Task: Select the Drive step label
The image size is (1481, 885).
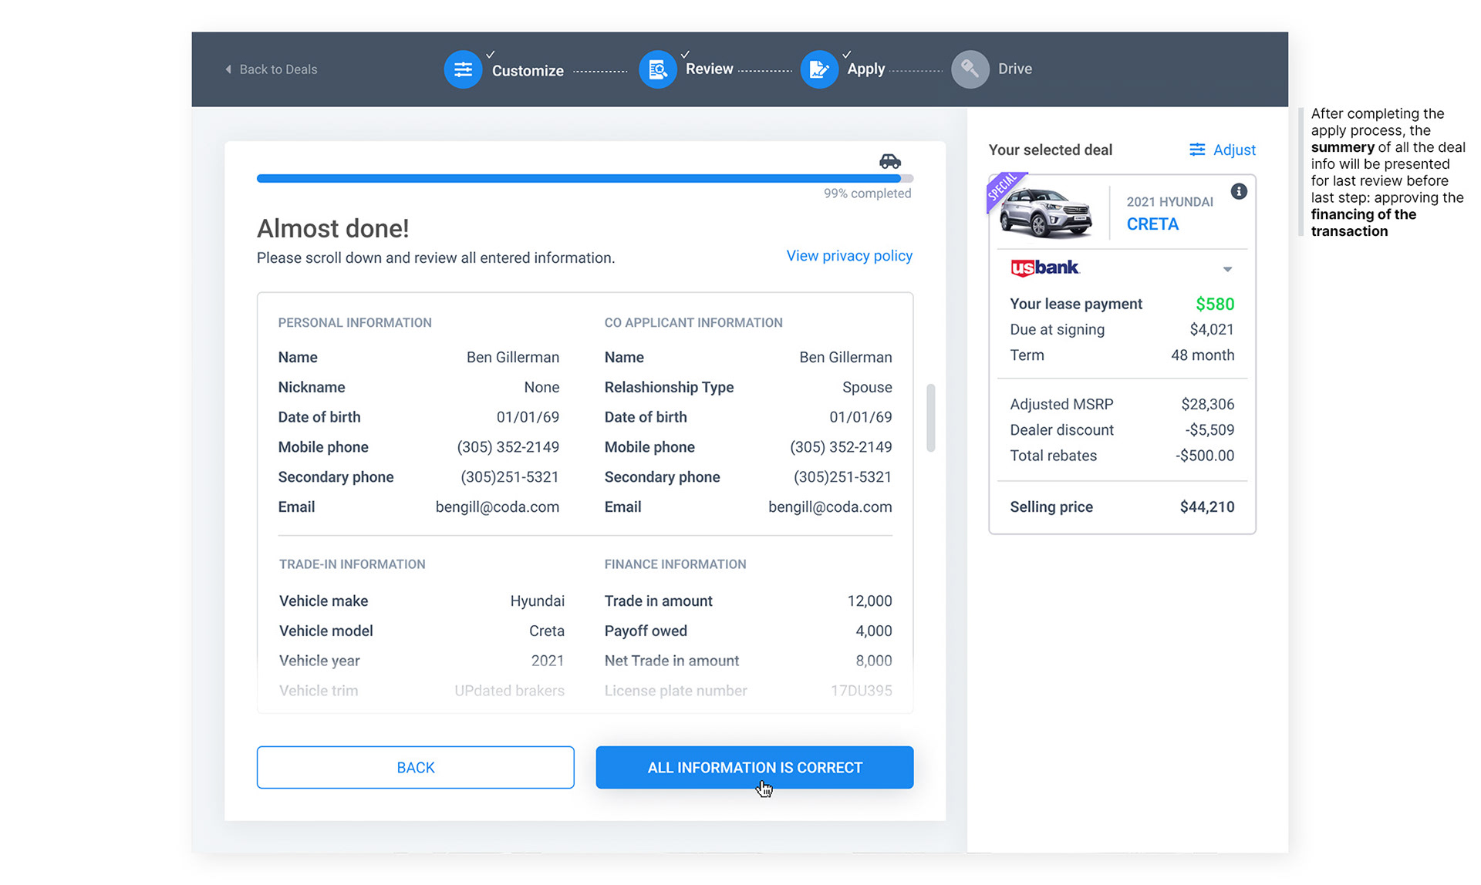Action: tap(1014, 69)
